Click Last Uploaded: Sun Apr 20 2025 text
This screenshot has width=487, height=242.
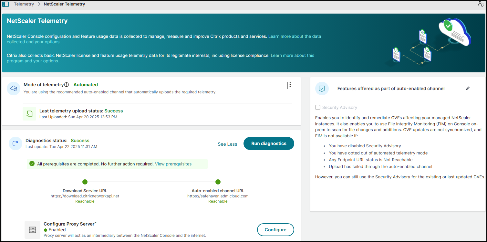(x=78, y=117)
